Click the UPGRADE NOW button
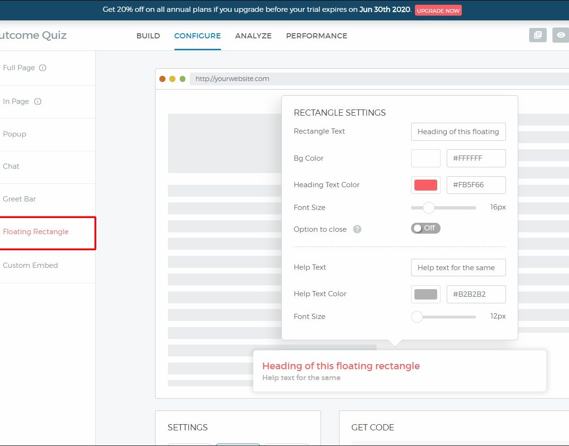The image size is (569, 446). tap(438, 10)
